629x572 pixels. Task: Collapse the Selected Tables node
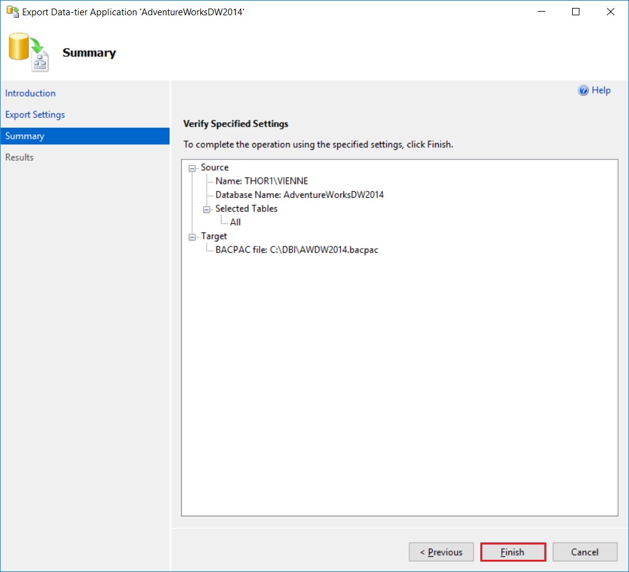coord(207,210)
